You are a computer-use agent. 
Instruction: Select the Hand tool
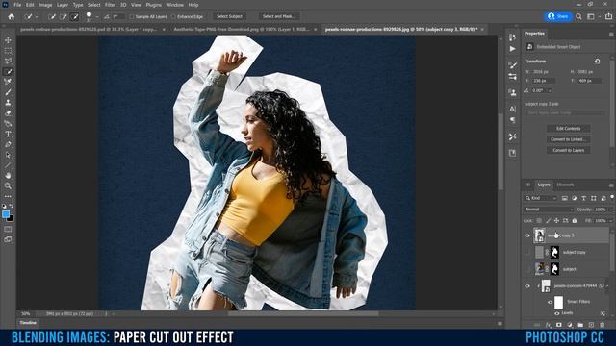(x=8, y=175)
